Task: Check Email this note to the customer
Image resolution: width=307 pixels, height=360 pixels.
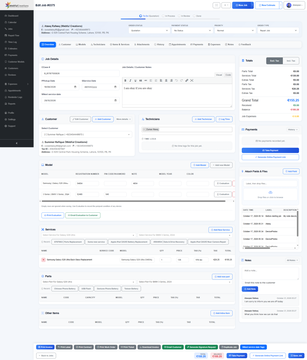Action: pyautogui.click(x=243, y=283)
